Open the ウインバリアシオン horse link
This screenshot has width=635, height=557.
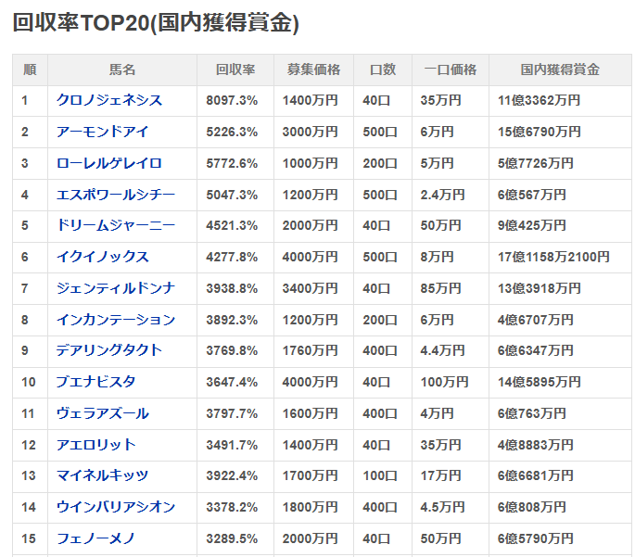tap(115, 507)
